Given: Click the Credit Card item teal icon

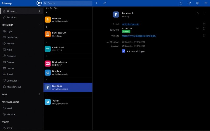Looking at the screenshot, I should pos(48,49).
